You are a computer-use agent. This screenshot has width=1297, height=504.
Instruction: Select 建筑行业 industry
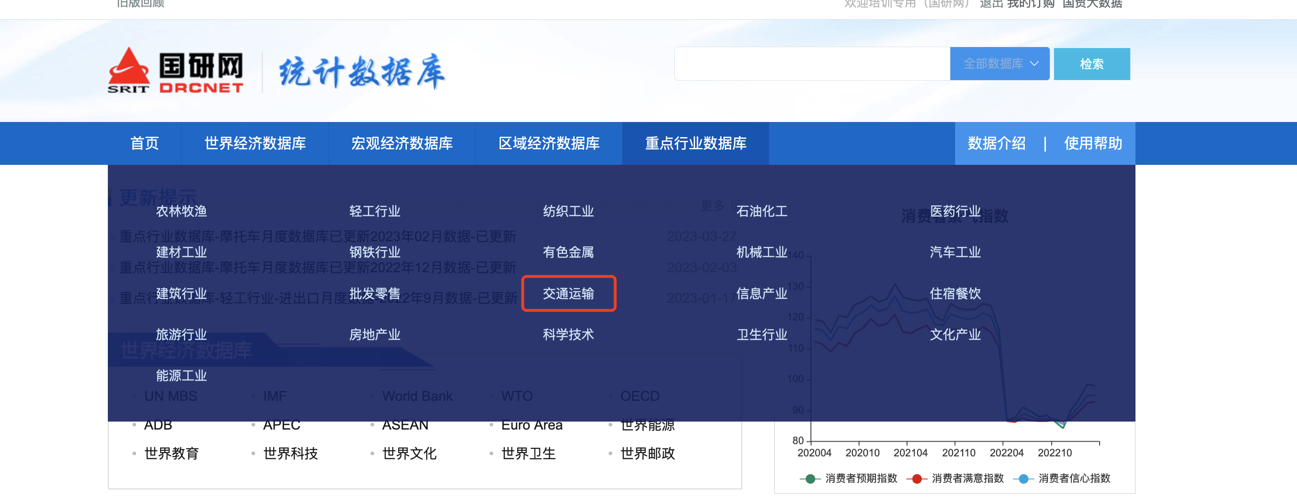[181, 293]
